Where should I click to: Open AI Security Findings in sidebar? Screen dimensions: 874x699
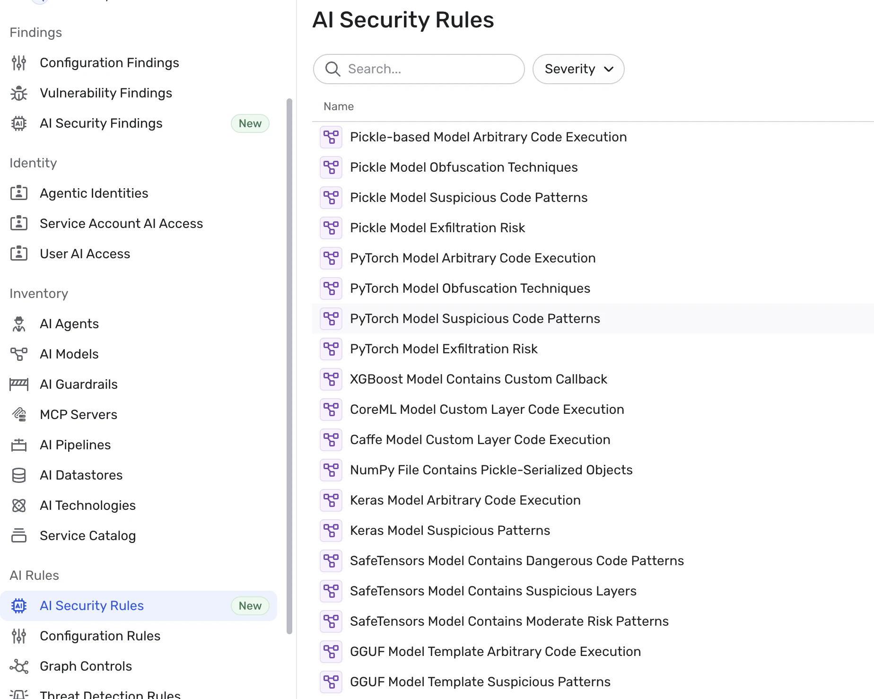pos(101,123)
